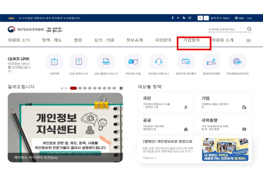The image size is (263, 173).
Task: Click the search magnifier icon
Action: [249, 29]
